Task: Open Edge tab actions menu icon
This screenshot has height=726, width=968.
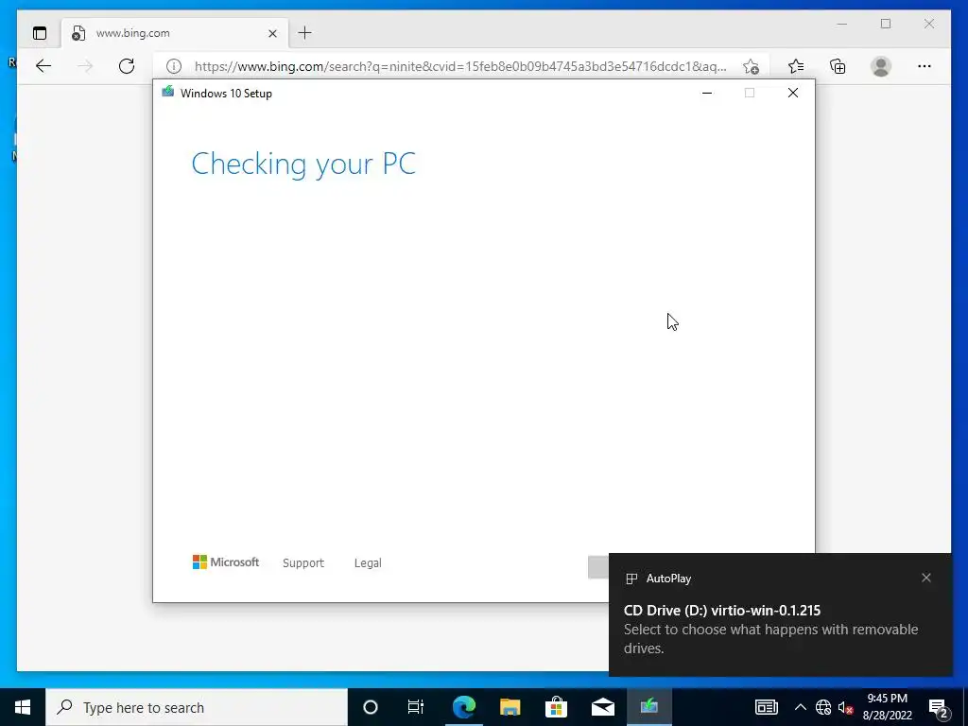Action: 40,33
